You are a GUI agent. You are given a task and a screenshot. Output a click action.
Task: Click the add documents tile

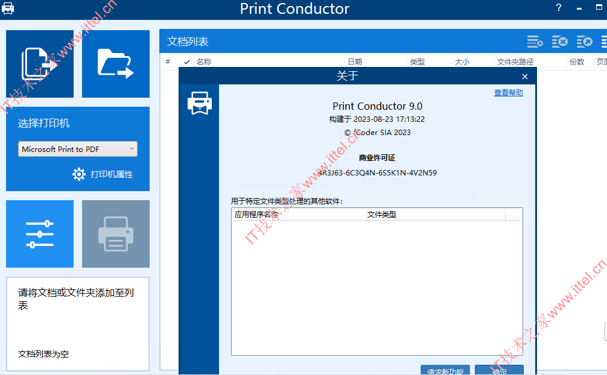[40, 64]
